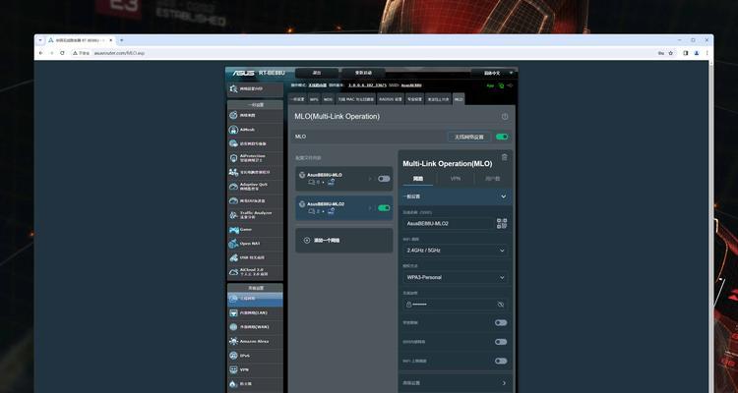Screen dimensions: 738x393
Task: Open the Open NAT sidebar item
Action: coord(255,244)
